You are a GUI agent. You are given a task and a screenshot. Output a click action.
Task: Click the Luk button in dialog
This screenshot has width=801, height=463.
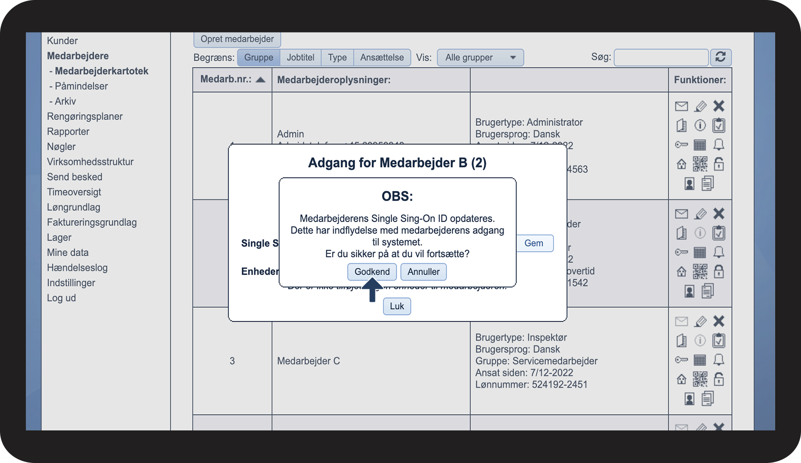click(397, 306)
